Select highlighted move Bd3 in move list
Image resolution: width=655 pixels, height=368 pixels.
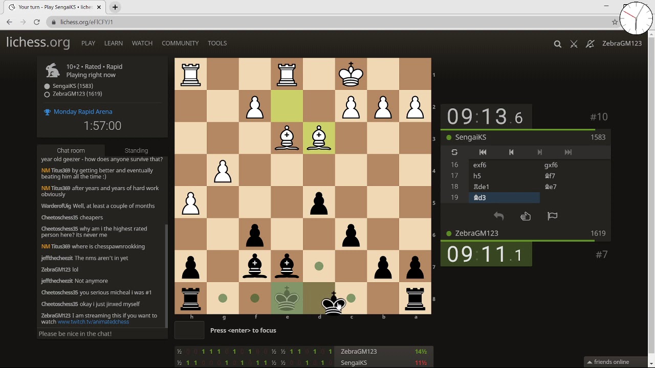[504, 198]
